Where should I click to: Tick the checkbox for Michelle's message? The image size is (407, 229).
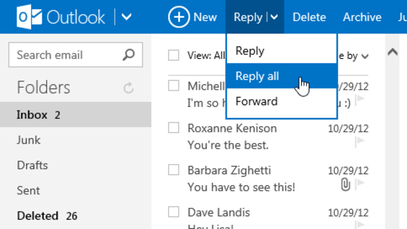[174, 85]
